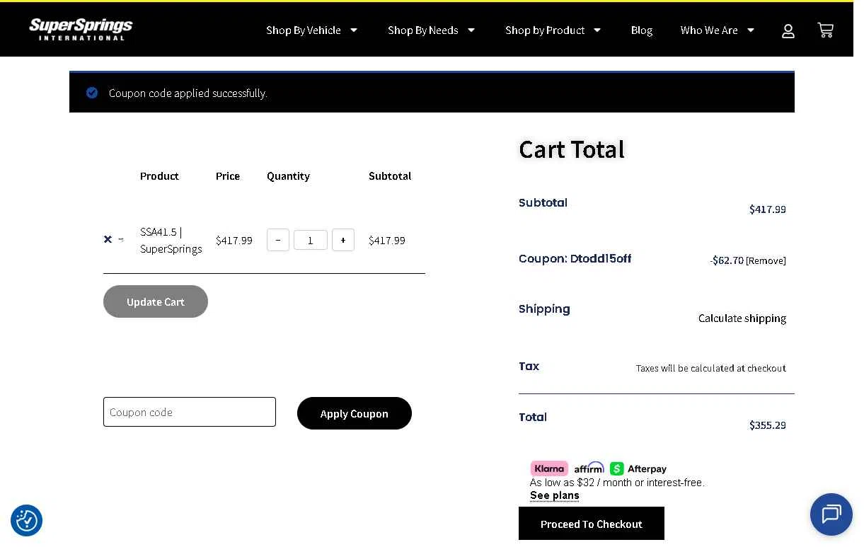Click the 'Taxes will be calculated at checkout' text
The image size is (864, 547).
[x=711, y=368]
